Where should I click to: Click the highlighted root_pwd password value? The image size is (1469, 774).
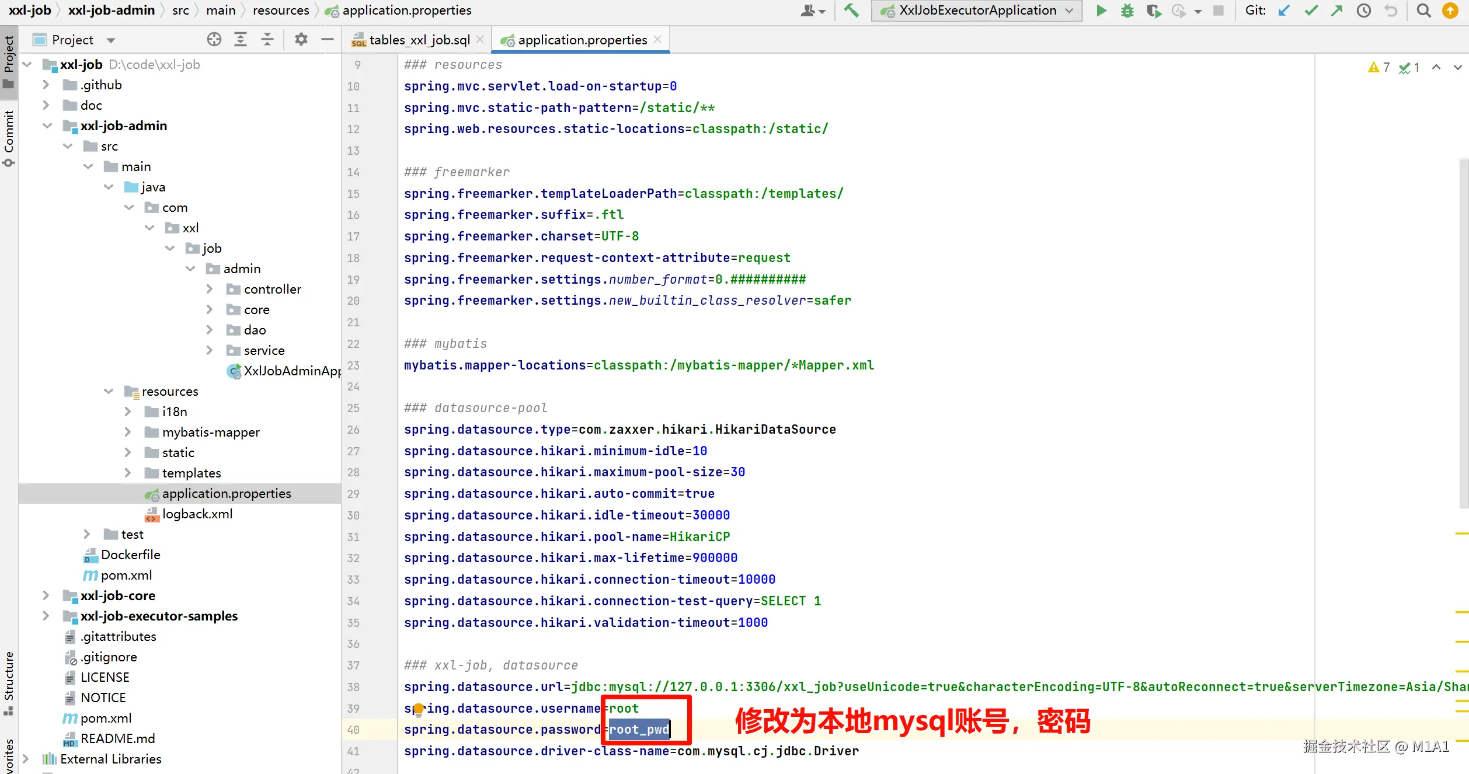point(639,730)
